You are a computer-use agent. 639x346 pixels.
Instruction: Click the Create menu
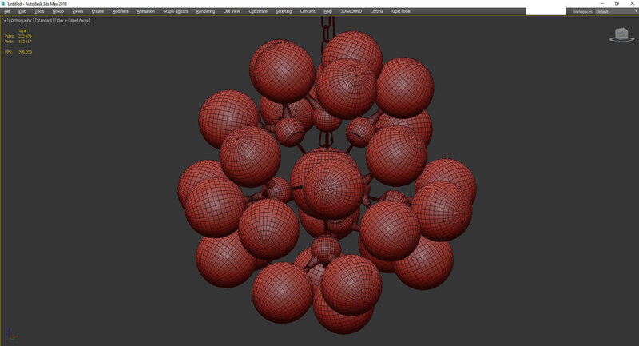click(97, 12)
